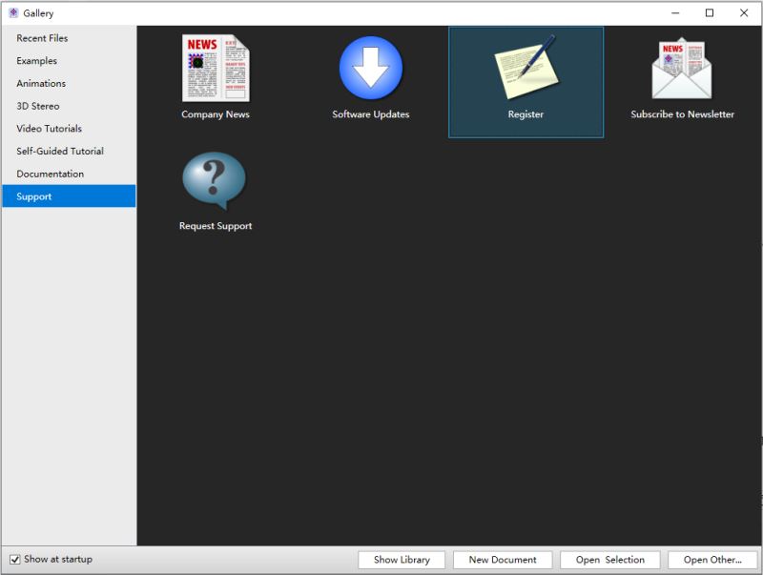This screenshot has width=763, height=575.
Task: Click Open Selection
Action: (608, 560)
